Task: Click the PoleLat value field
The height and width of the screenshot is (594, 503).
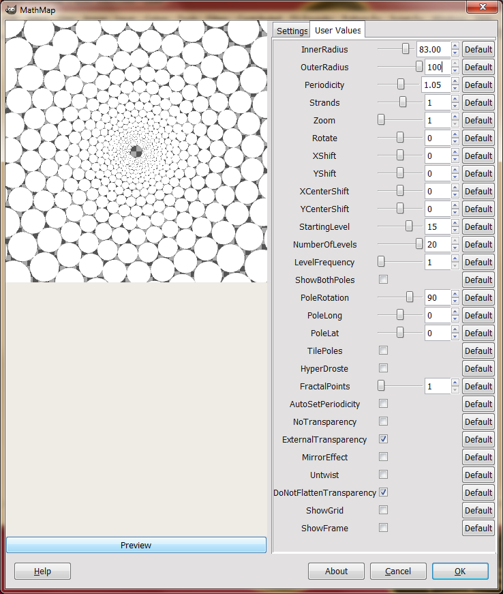Action: [x=438, y=333]
